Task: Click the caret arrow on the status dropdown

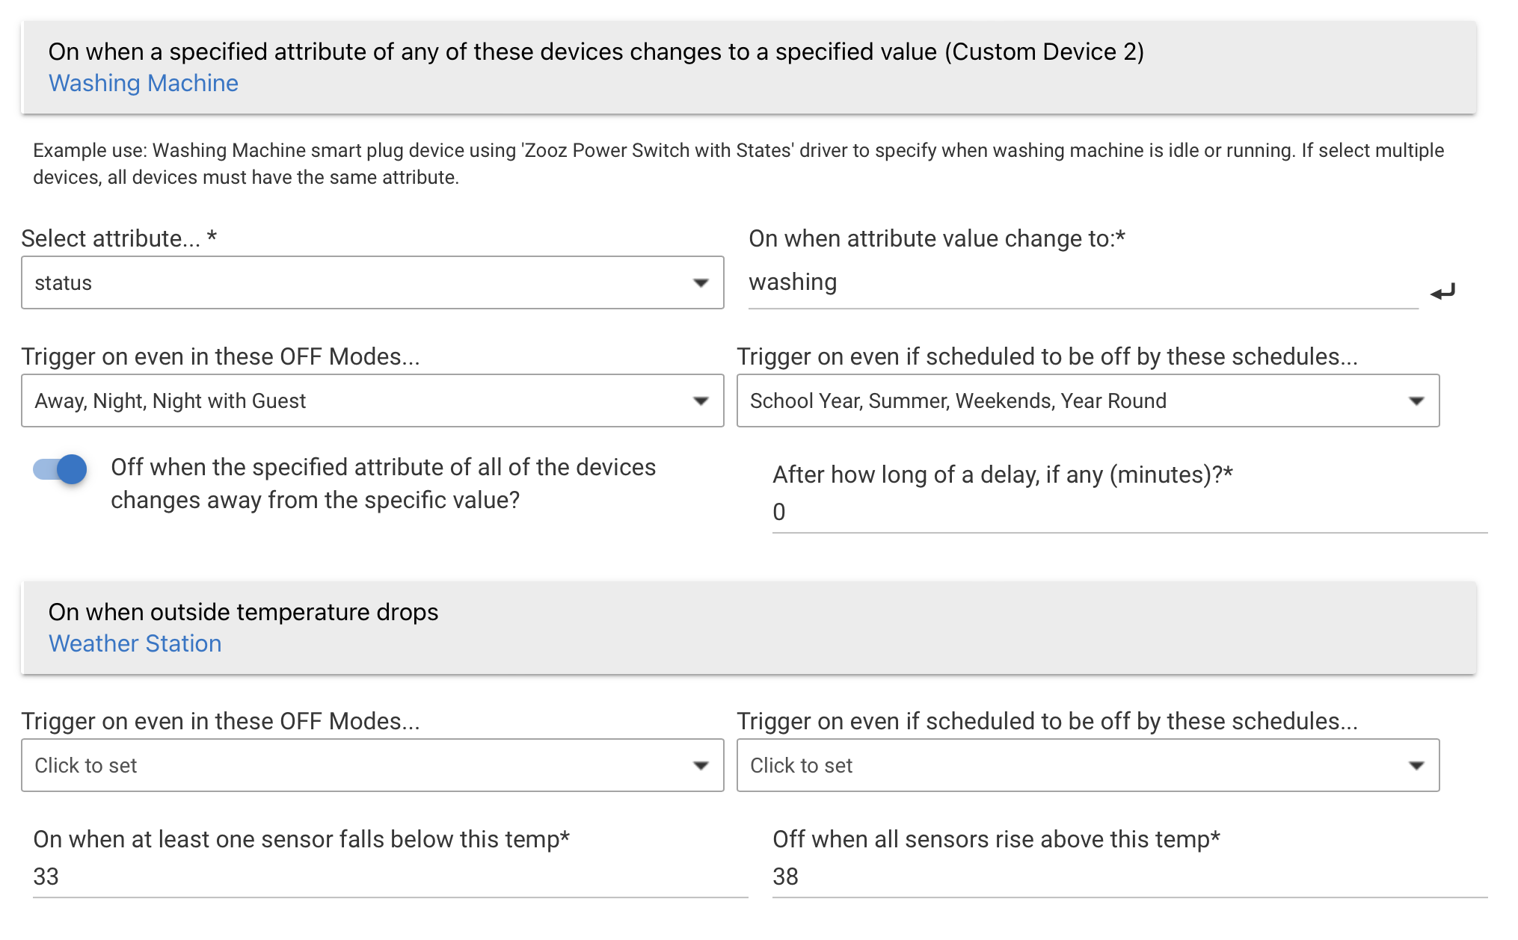Action: tap(701, 282)
